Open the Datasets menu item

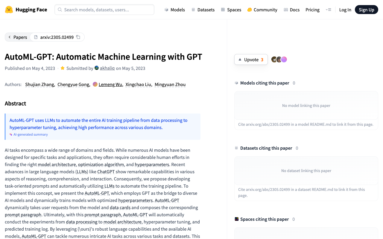203,10
